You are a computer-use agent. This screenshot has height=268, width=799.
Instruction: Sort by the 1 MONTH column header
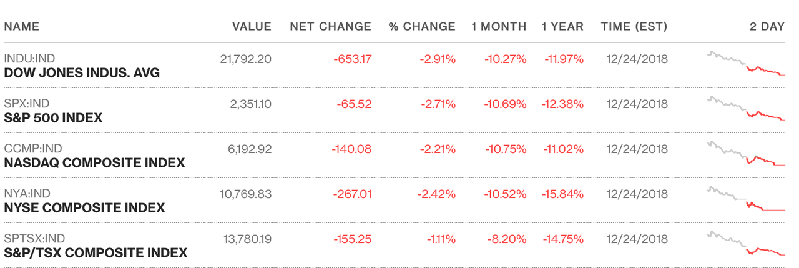point(499,27)
